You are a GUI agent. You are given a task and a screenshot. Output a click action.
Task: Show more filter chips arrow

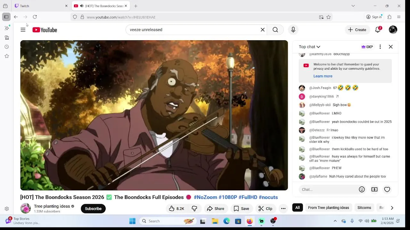tap(392, 208)
